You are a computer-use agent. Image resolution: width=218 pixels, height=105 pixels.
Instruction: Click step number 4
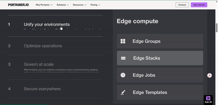(x=9, y=89)
